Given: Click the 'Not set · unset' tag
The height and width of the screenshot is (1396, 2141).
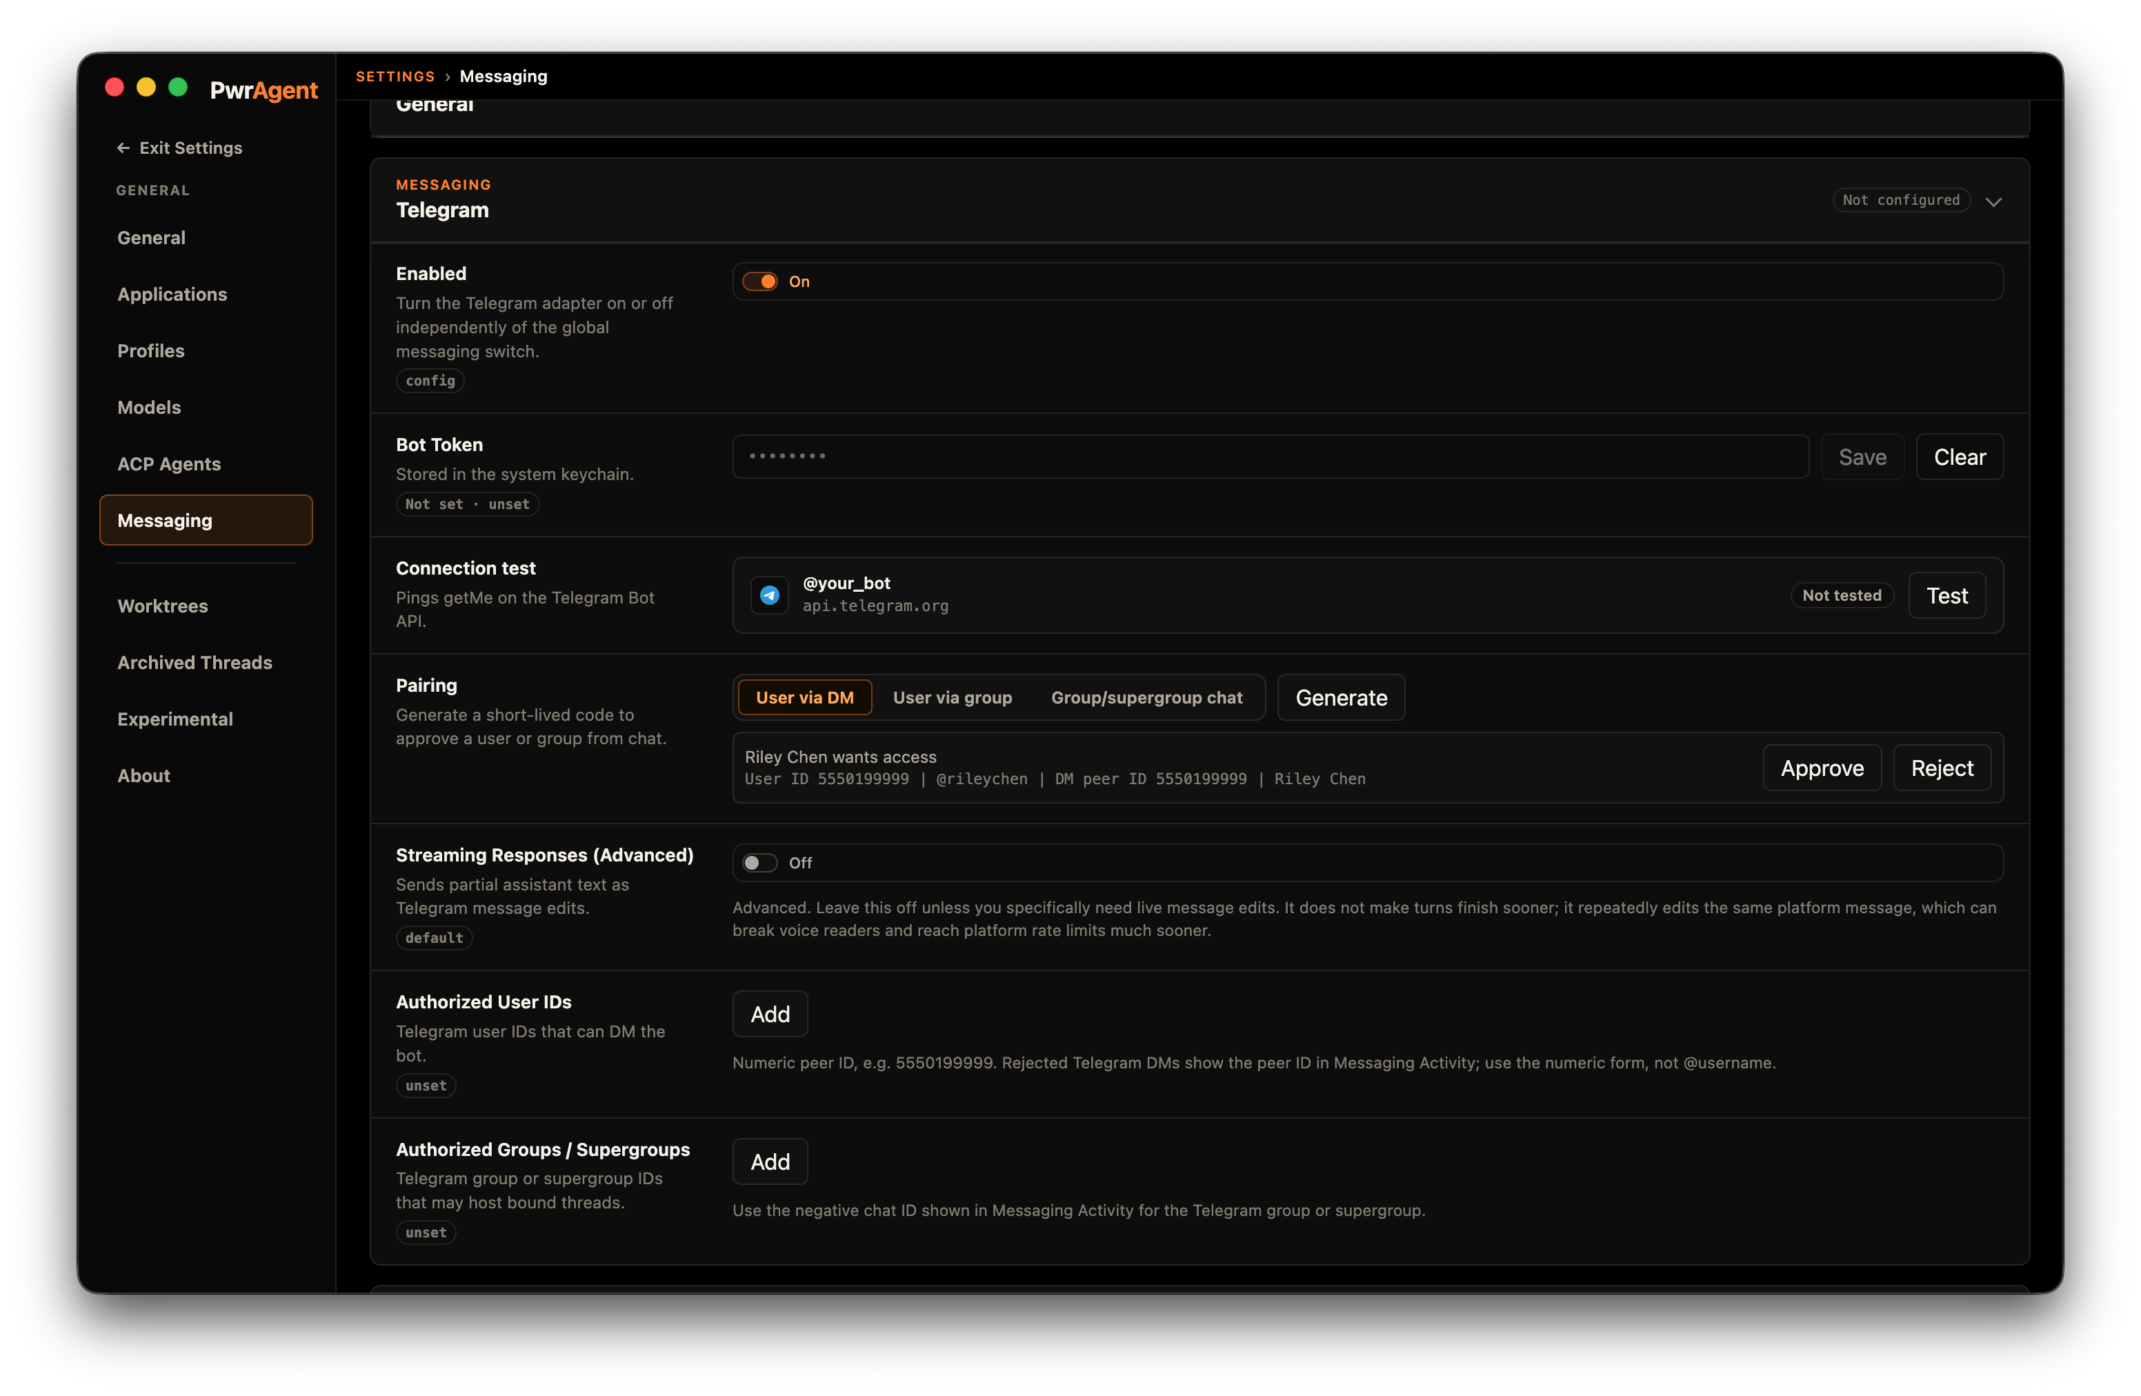Looking at the screenshot, I should [467, 505].
